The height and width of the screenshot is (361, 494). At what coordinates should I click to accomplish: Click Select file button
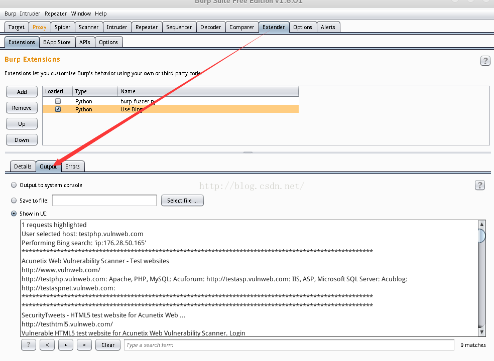coord(182,201)
